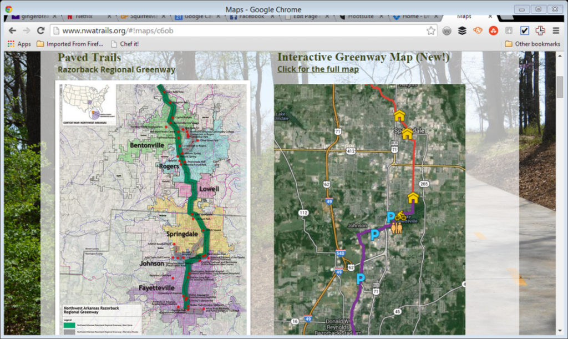Open the Razorback Regional Greenway paved trails map

click(x=153, y=208)
